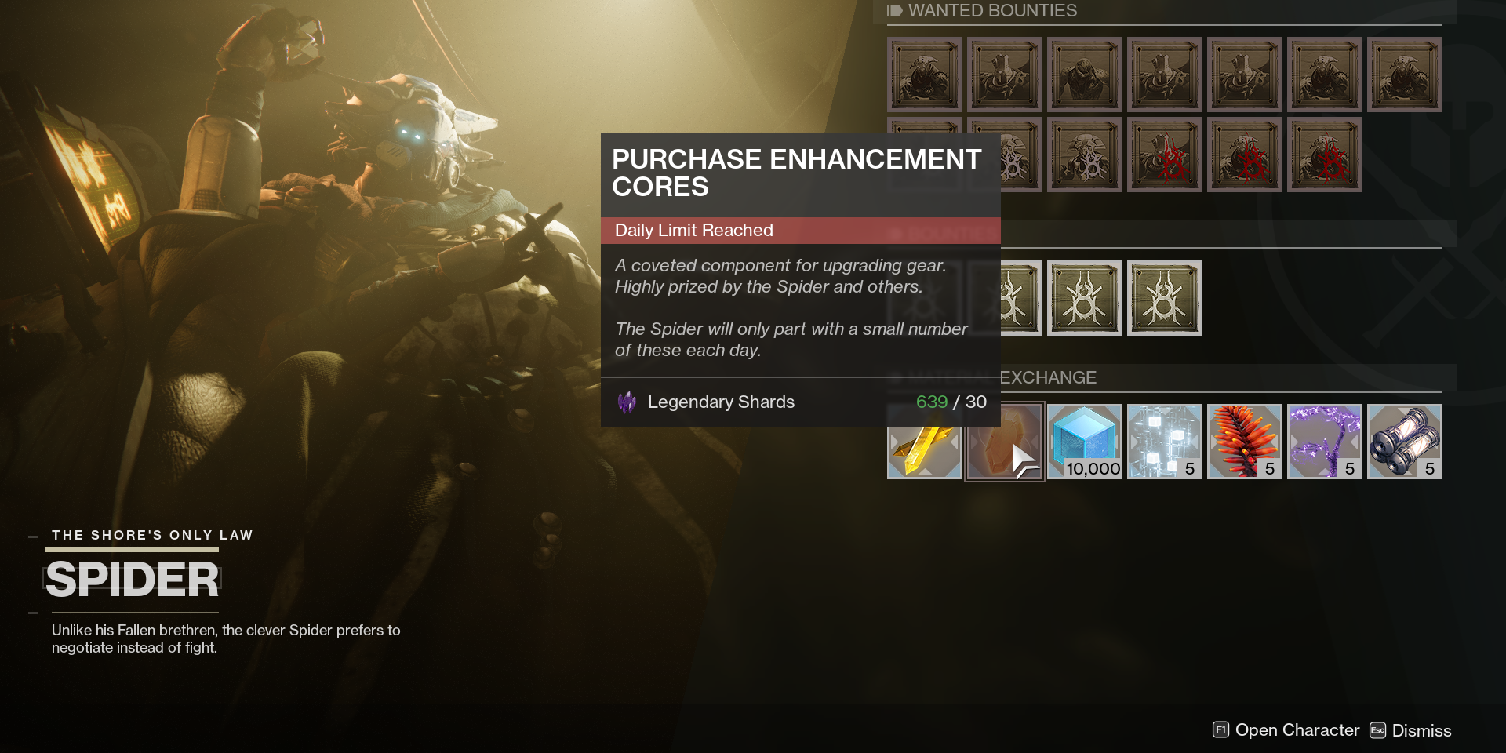Choose the purple Baryon Bough material
1506x753 pixels.
[1325, 442]
